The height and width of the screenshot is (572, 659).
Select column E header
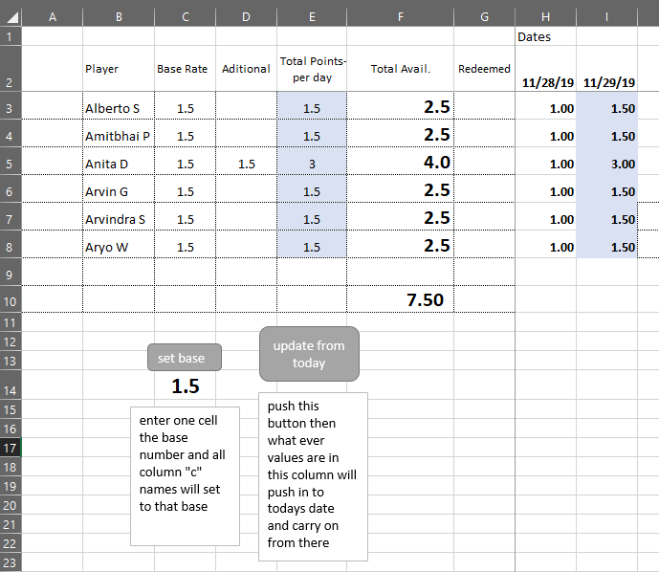[312, 17]
